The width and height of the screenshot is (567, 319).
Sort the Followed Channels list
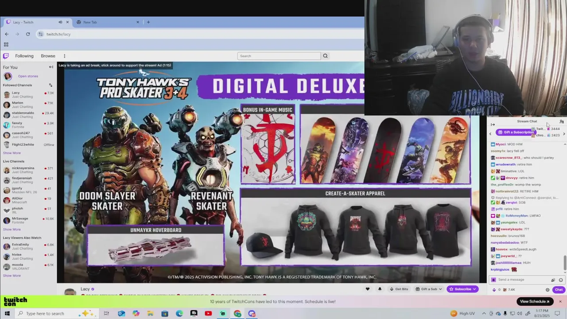point(50,85)
